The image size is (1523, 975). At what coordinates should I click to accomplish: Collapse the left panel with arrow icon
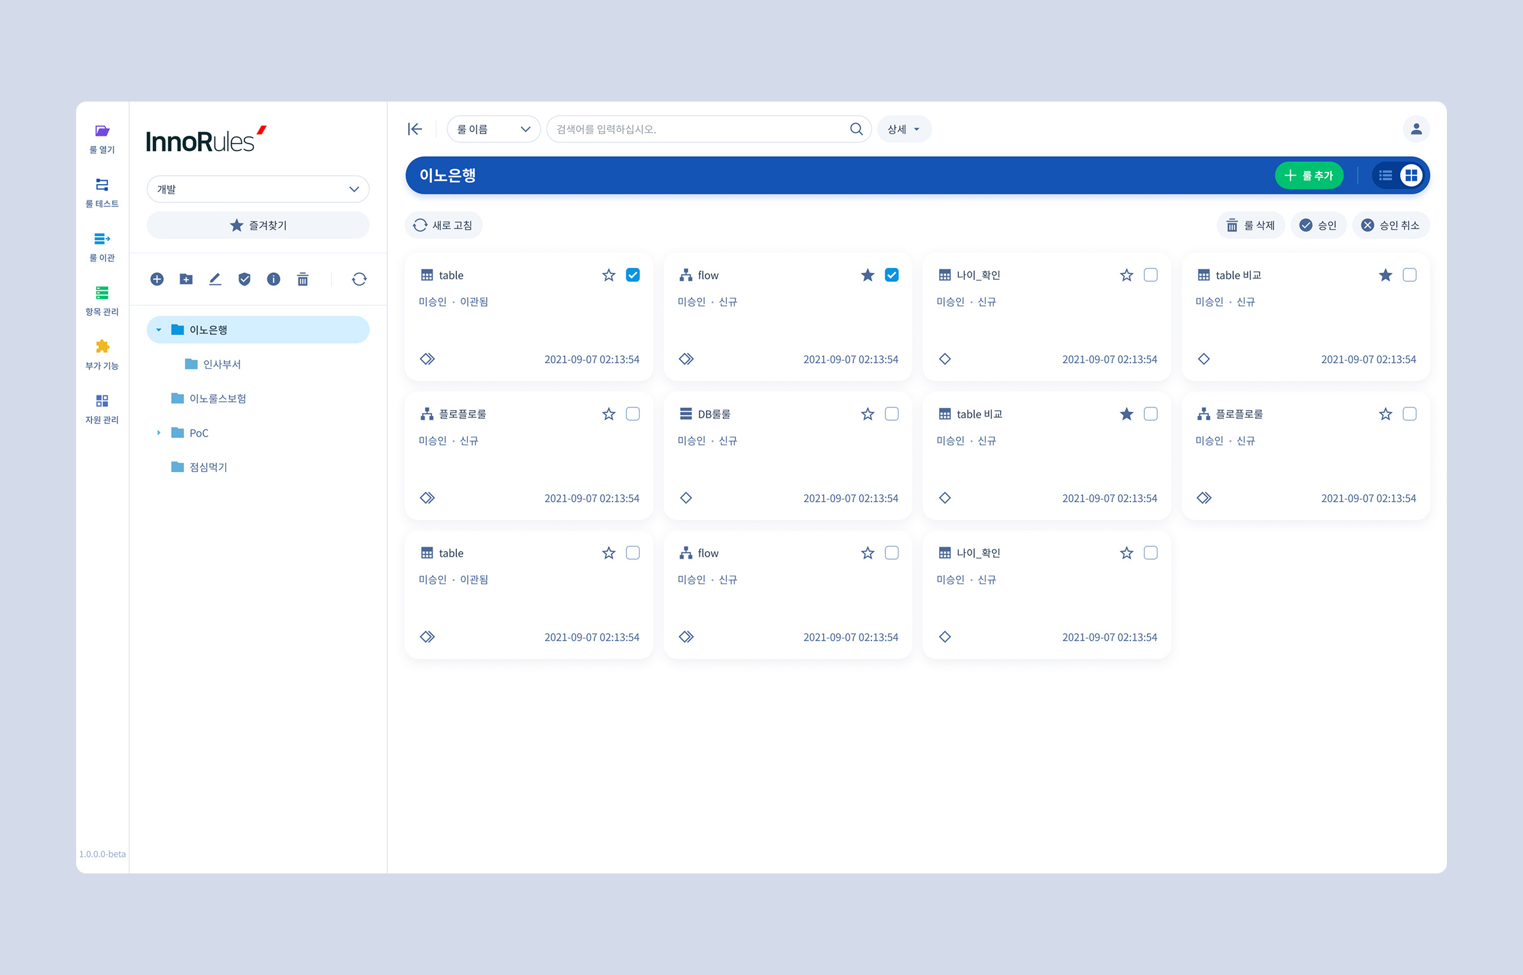click(x=415, y=129)
